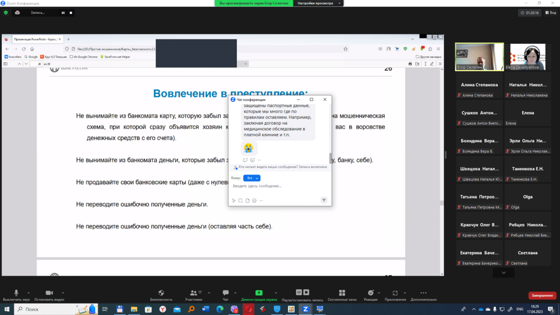The width and height of the screenshot is (560, 315).
Task: Click the green encryption shield icon
Action: tap(5, 13)
